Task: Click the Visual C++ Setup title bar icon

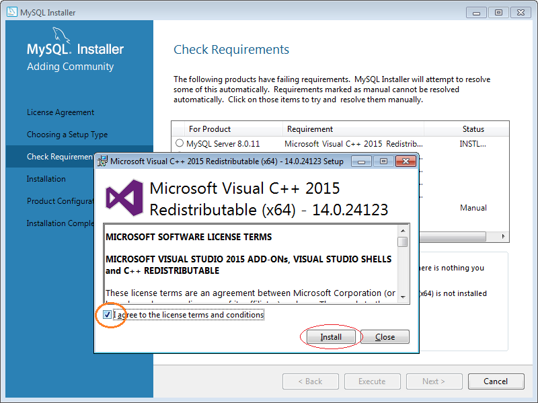Action: [102, 161]
